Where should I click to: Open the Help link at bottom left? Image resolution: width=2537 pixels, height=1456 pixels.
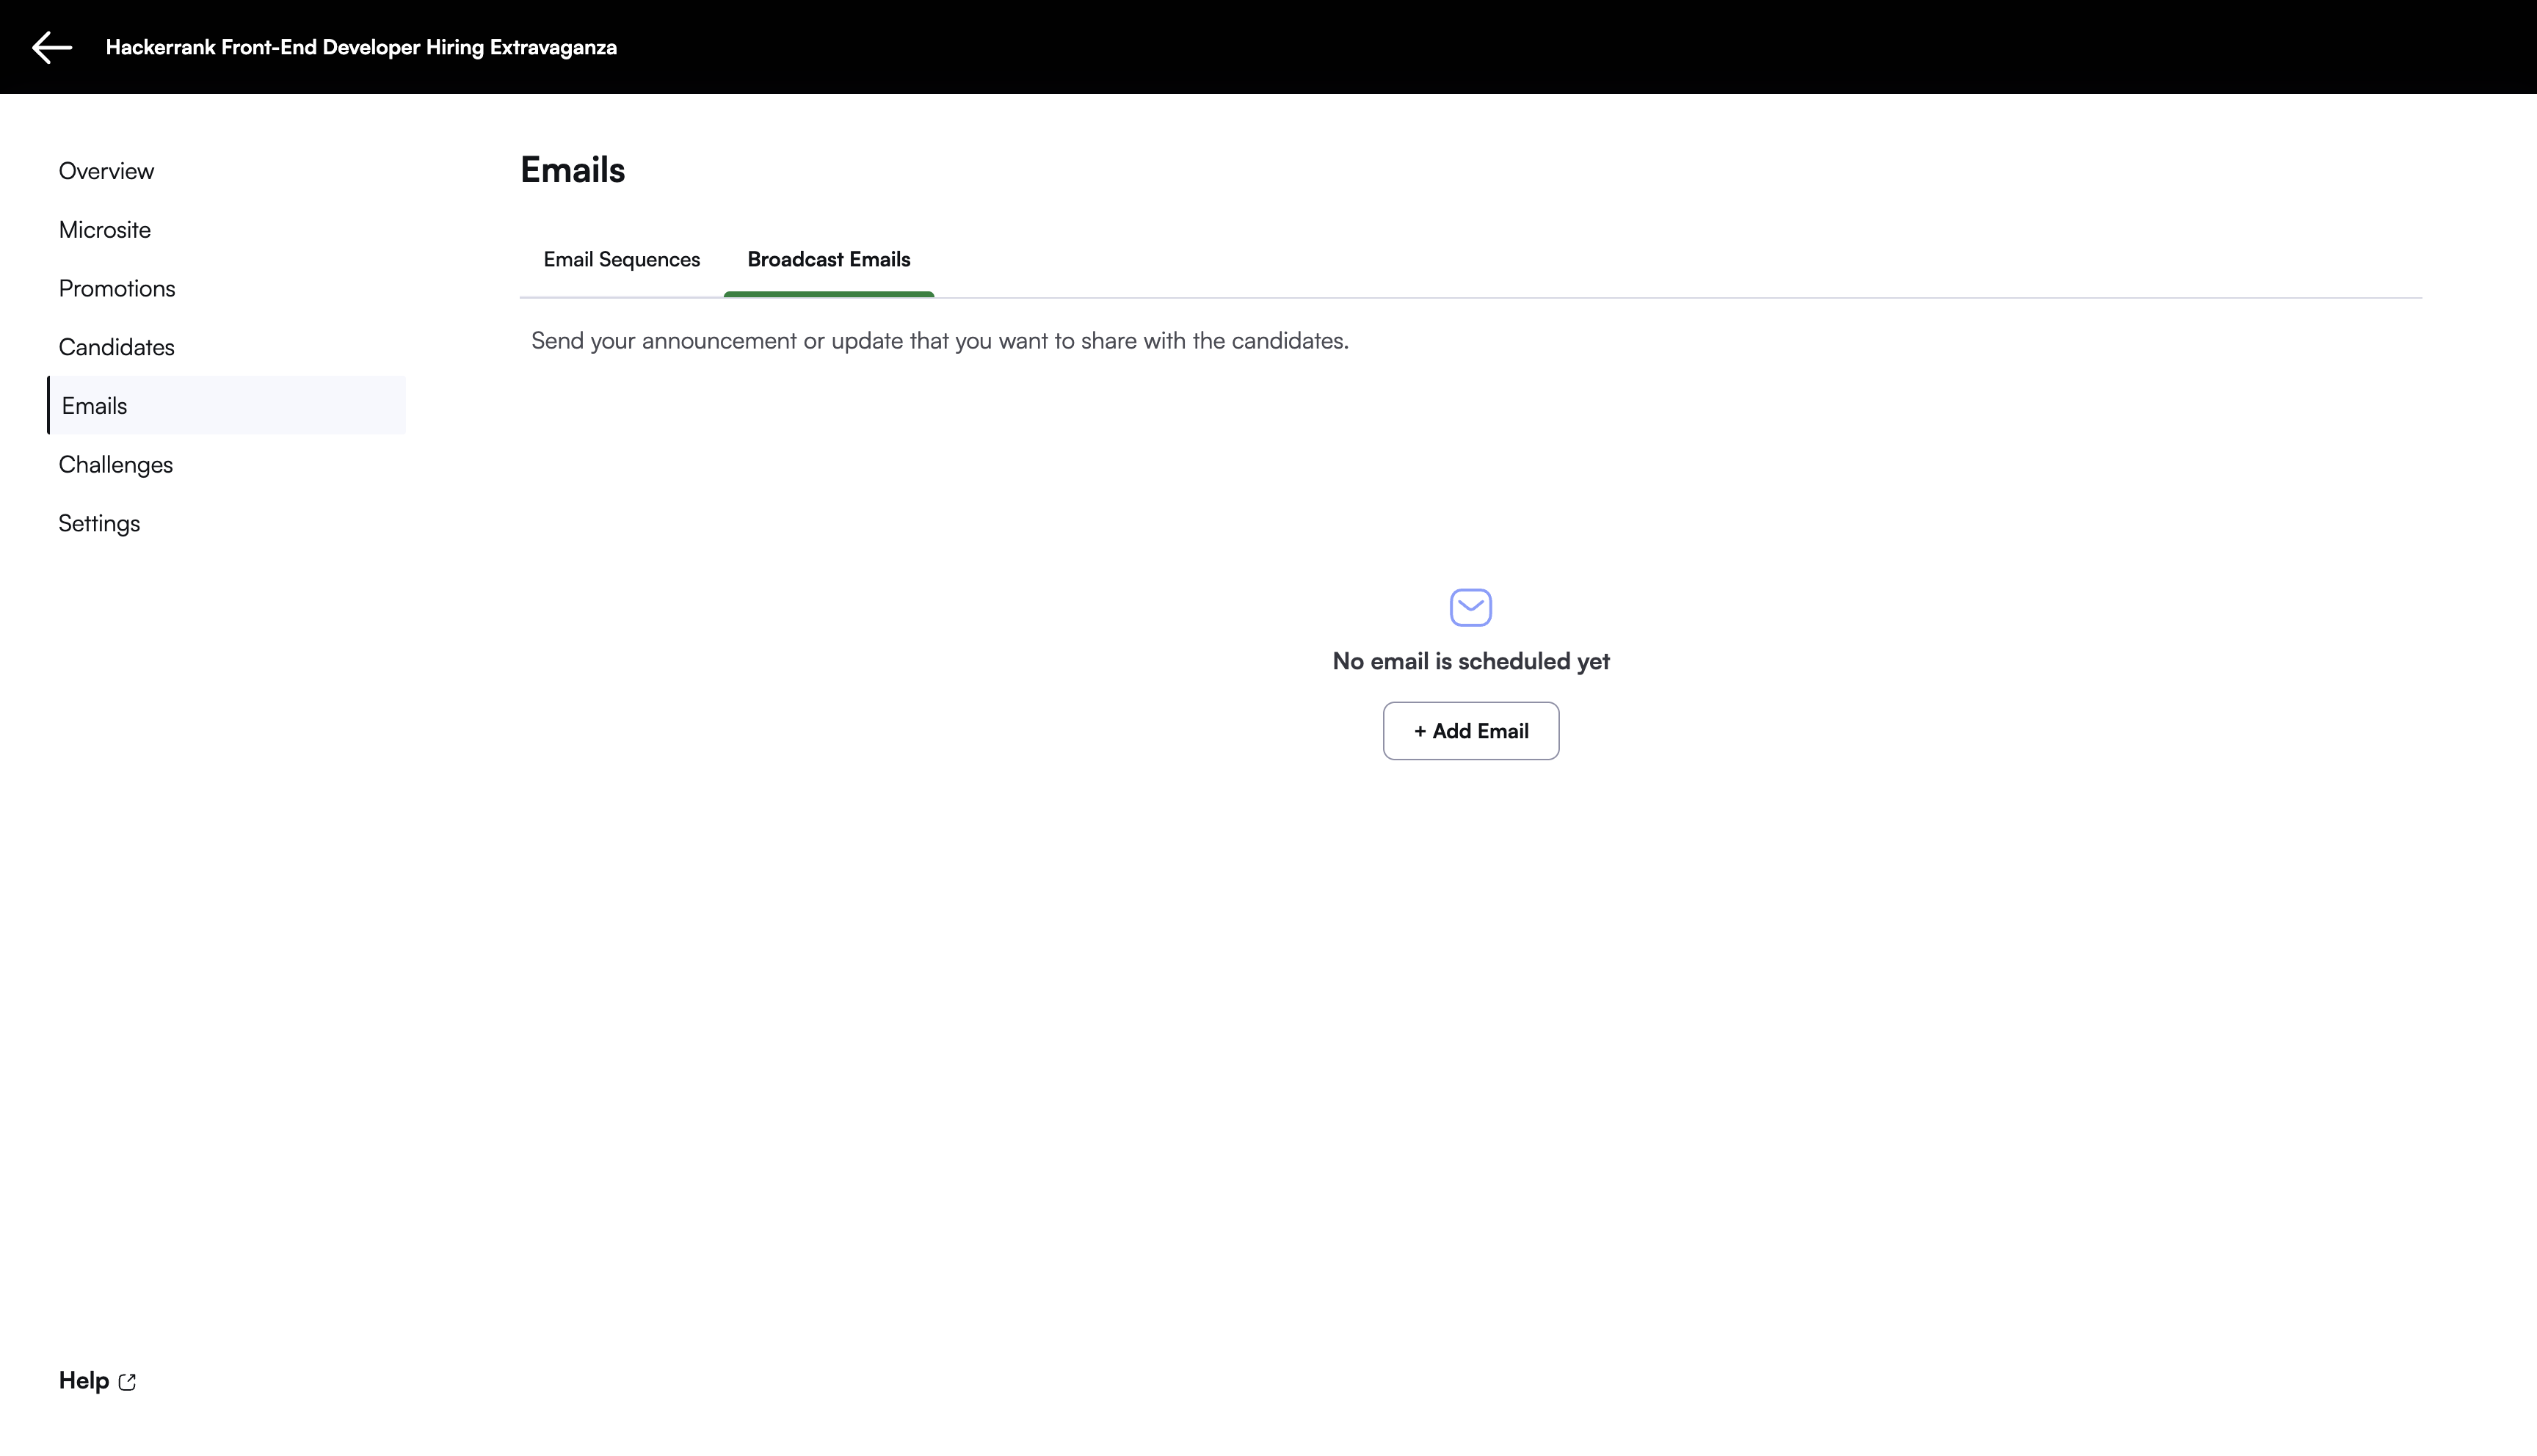[x=84, y=1381]
